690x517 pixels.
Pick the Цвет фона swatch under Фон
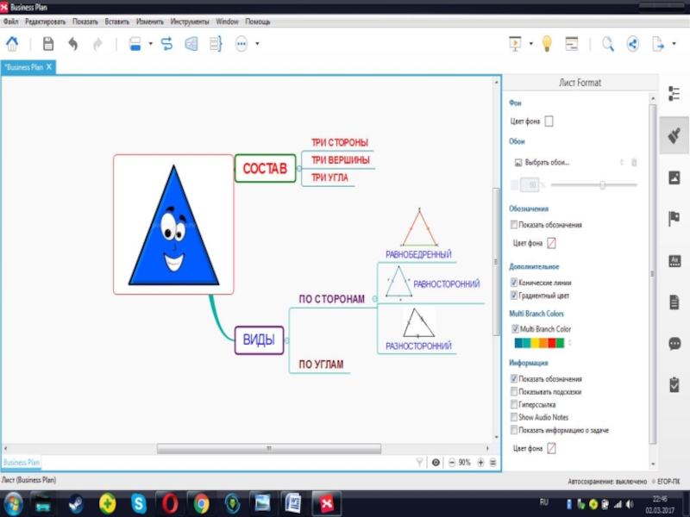549,121
